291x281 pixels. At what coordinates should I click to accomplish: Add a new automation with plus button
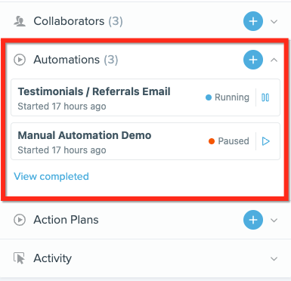(253, 60)
